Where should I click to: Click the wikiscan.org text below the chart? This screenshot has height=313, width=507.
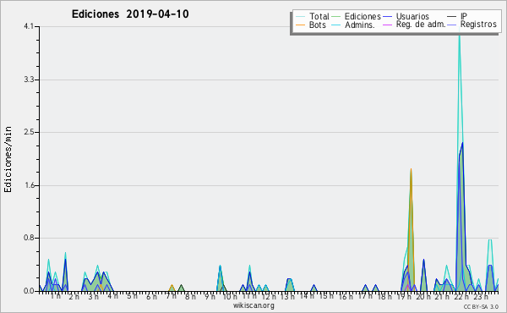click(x=253, y=305)
